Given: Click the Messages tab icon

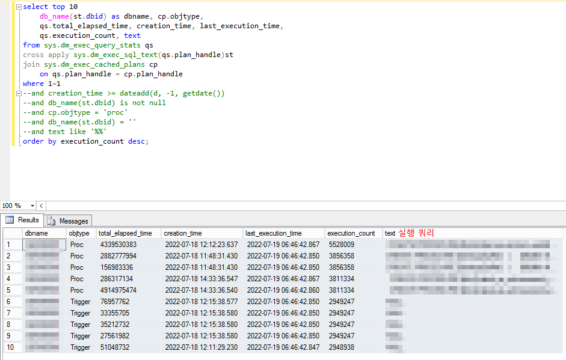Looking at the screenshot, I should 51,221.
